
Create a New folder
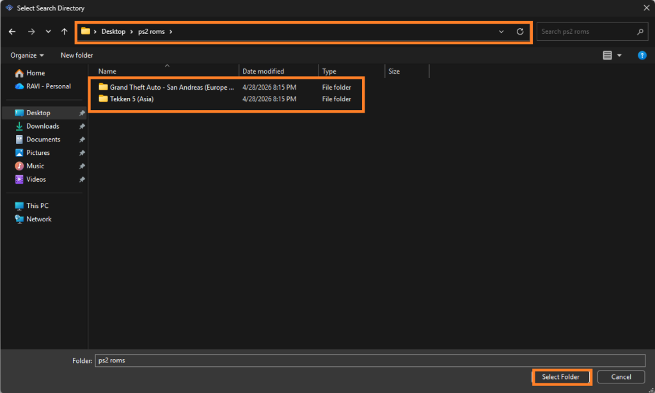point(77,55)
